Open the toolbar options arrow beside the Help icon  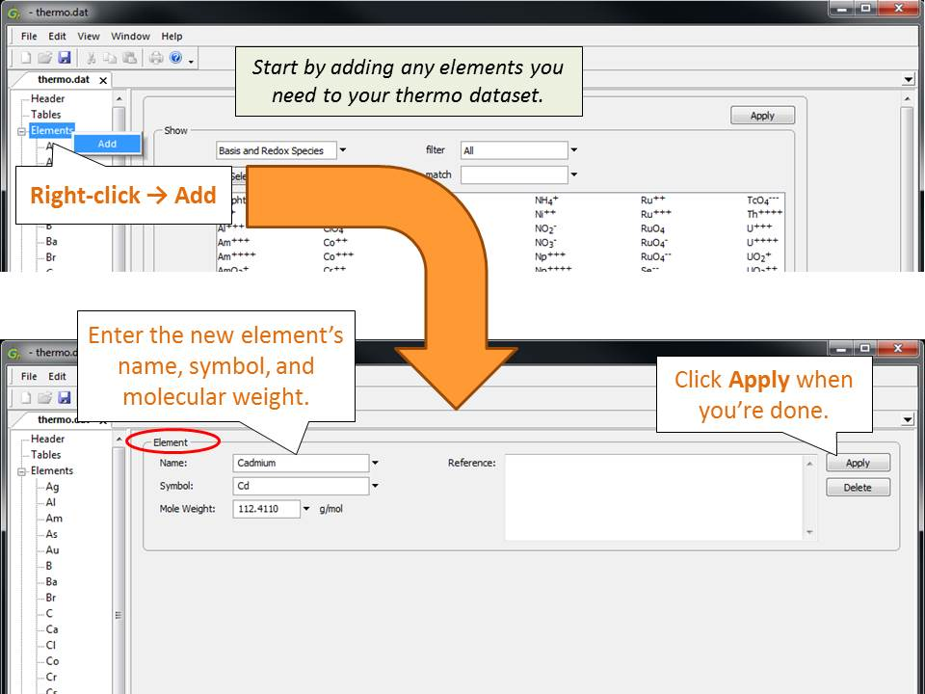coord(191,61)
